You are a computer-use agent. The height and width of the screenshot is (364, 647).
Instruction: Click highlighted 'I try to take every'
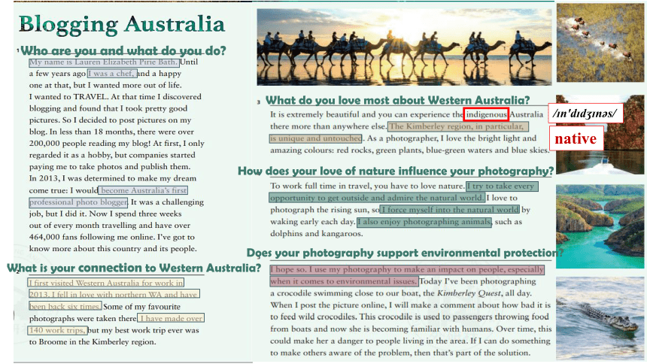click(502, 186)
